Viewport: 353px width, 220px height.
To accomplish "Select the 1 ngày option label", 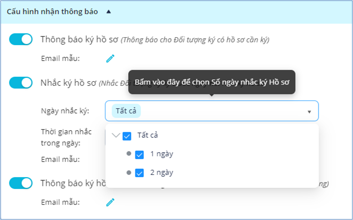I will [x=162, y=154].
